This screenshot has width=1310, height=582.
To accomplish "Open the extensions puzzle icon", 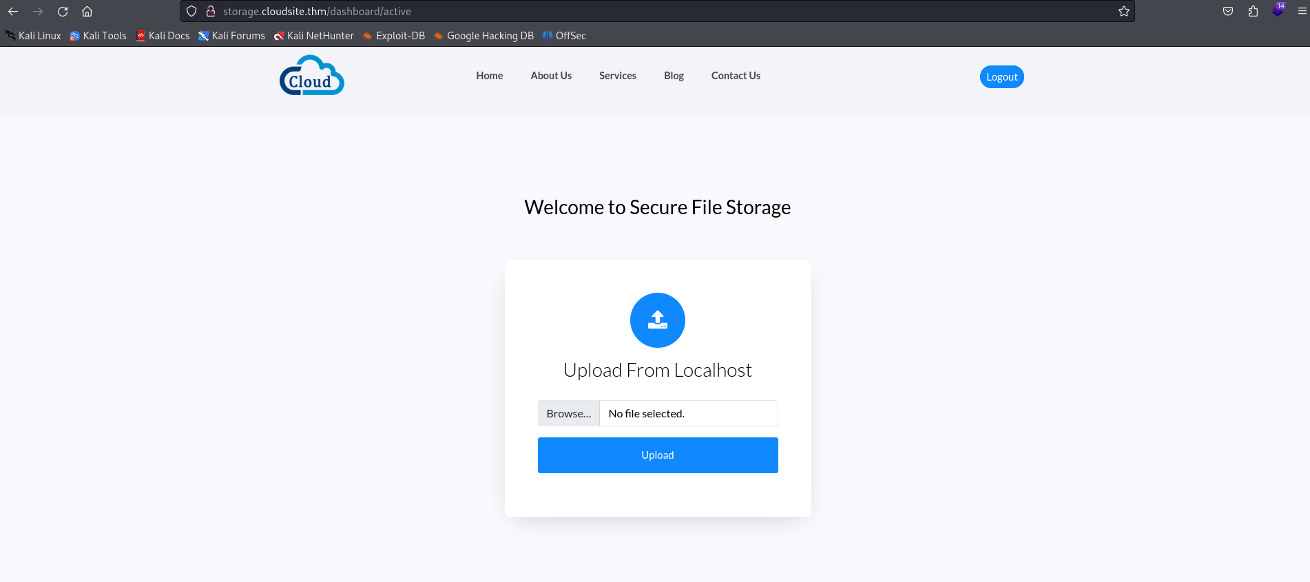I will click(x=1253, y=12).
